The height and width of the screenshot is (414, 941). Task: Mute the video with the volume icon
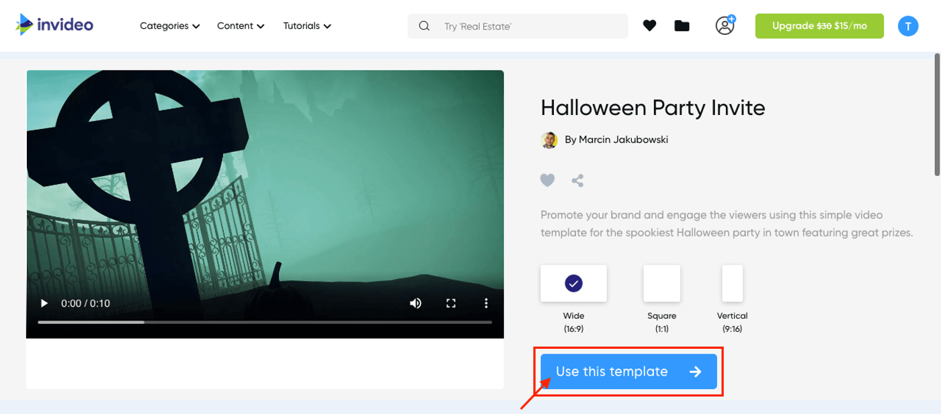415,303
